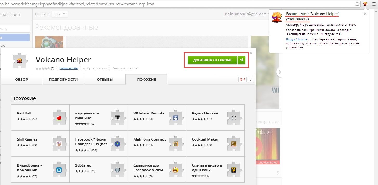This screenshot has width=378, height=185.
Task: Open the VK Music Remote icon
Action: pyautogui.click(x=175, y=118)
